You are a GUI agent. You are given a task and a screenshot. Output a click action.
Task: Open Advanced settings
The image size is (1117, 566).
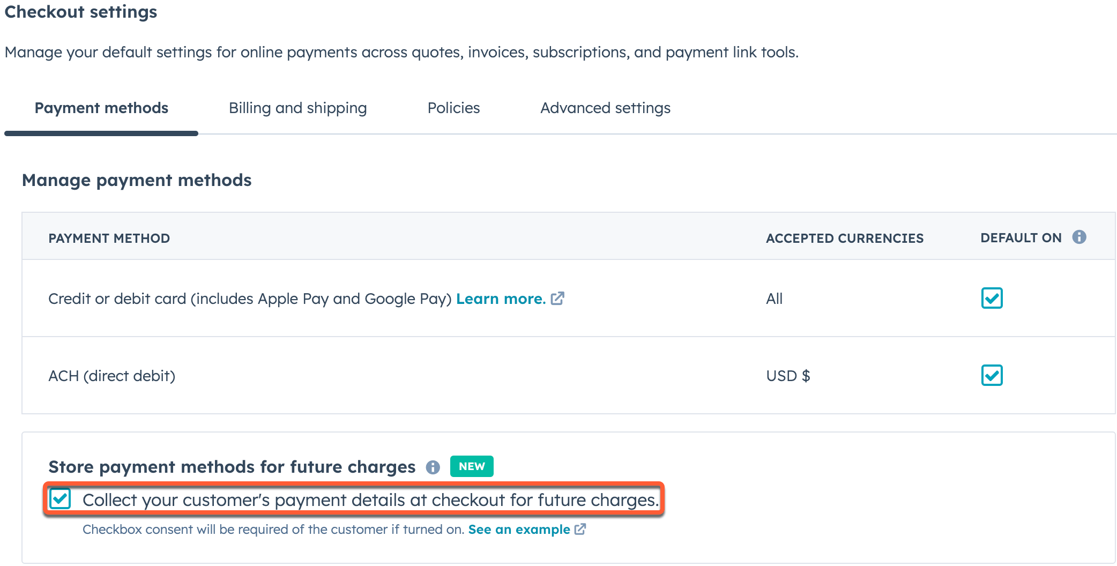click(605, 108)
